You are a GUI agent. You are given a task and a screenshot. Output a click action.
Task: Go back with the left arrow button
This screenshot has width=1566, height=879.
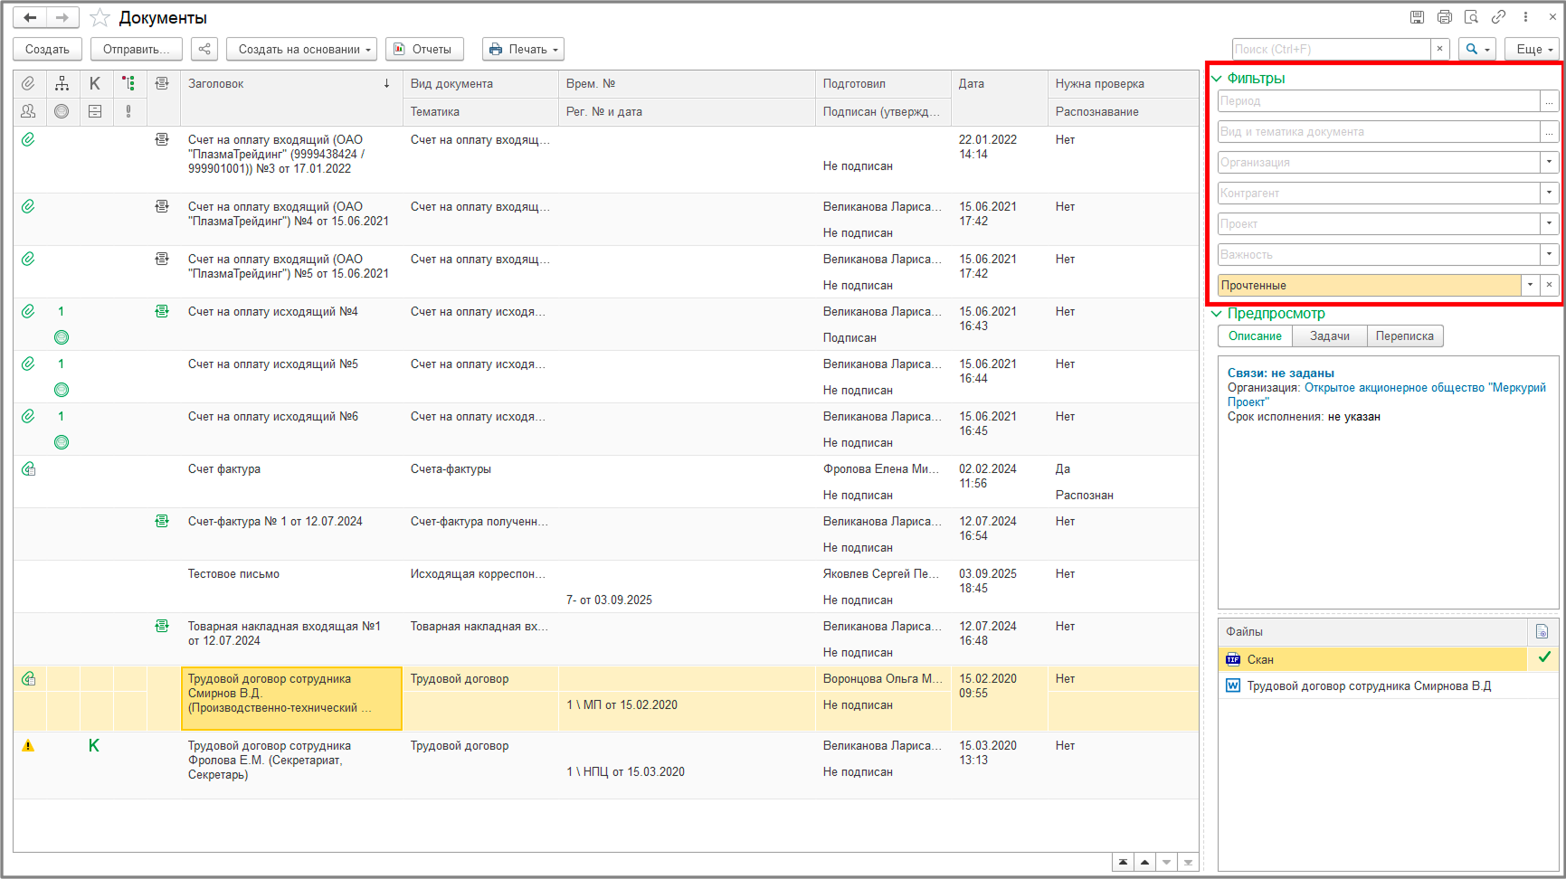pos(29,17)
